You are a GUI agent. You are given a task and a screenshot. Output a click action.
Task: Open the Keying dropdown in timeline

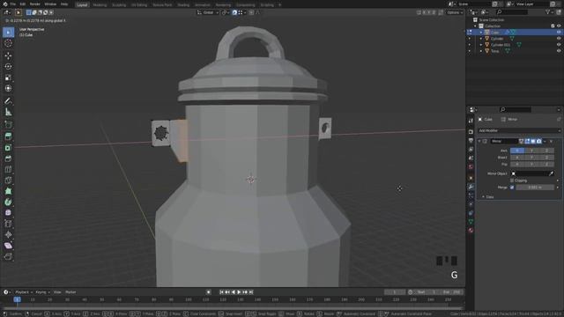(x=42, y=292)
